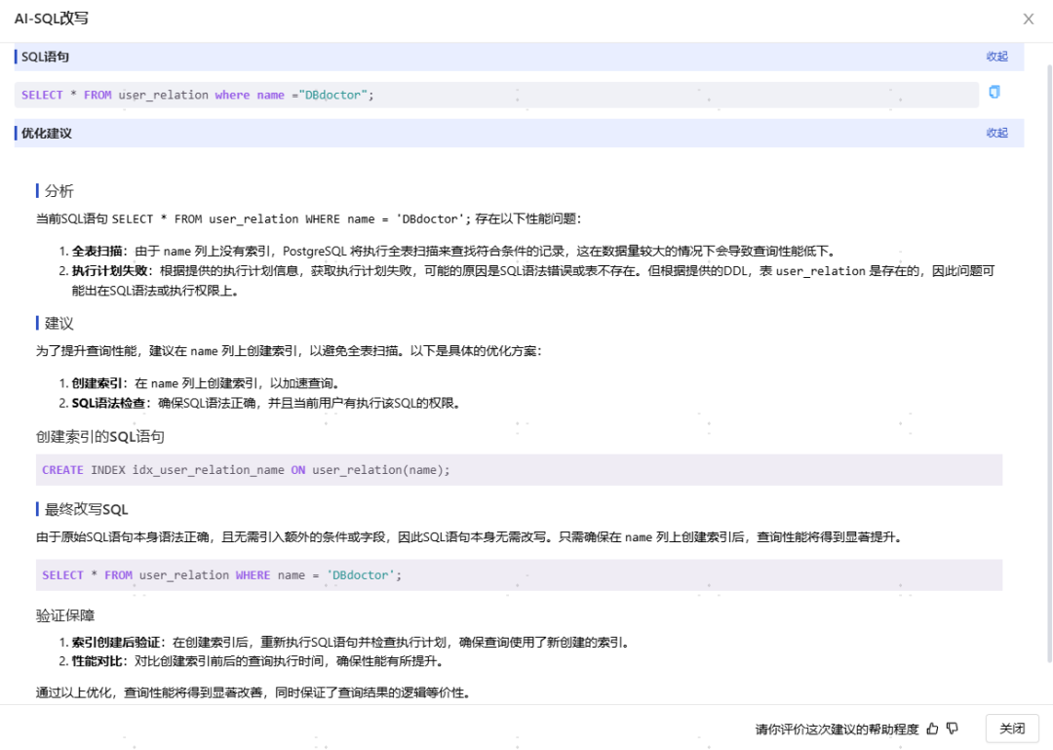Click the "创建索引的SQL语句" subheading

click(100, 437)
